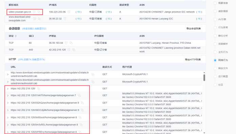Click the 会话信息 count summary link text
Screen dimensions: 236x134
click(x=34, y=28)
